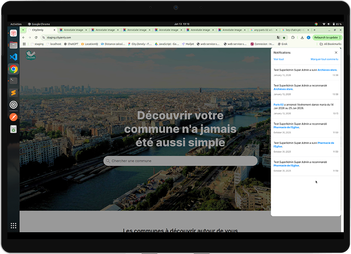Close the CityZenly tab
351x254 pixels.
tap(54, 30)
